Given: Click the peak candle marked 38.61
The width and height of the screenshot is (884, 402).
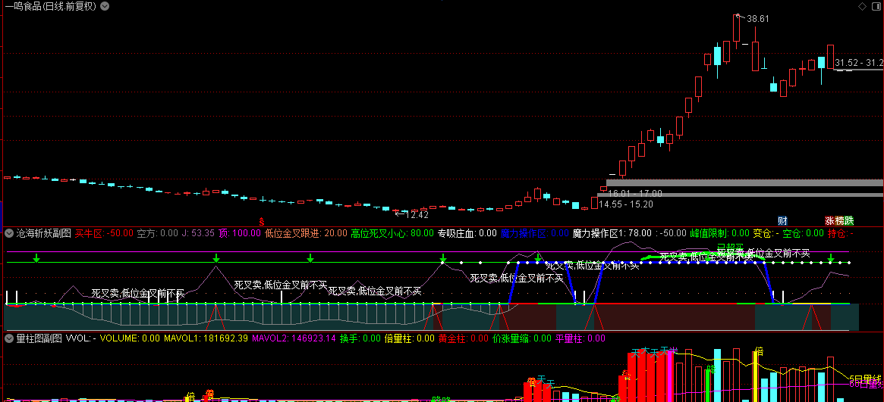Looking at the screenshot, I should point(736,28).
